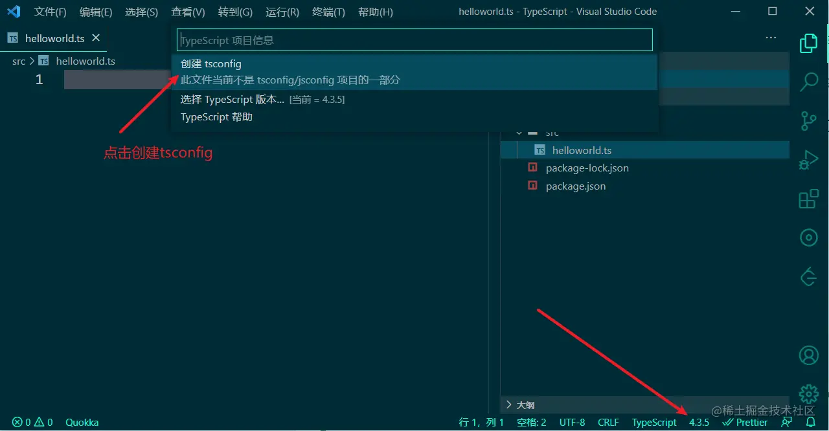829x431 pixels.
Task: Click CRLF line ending selector
Action: pos(608,422)
